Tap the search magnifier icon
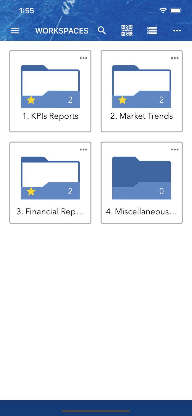Image resolution: width=192 pixels, height=416 pixels. coord(102,31)
